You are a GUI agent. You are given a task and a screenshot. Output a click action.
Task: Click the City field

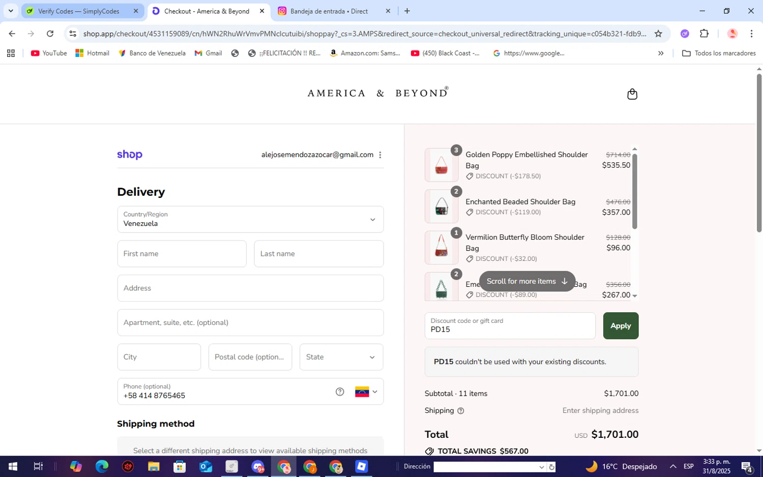[x=159, y=357]
